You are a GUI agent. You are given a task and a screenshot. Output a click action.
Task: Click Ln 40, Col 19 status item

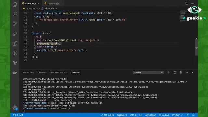coord(107,115)
